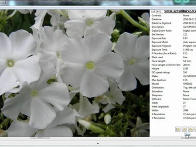Click the Exposure Time value 1-500 sec
Viewport: 196px width, 147px height.
tap(188, 50)
